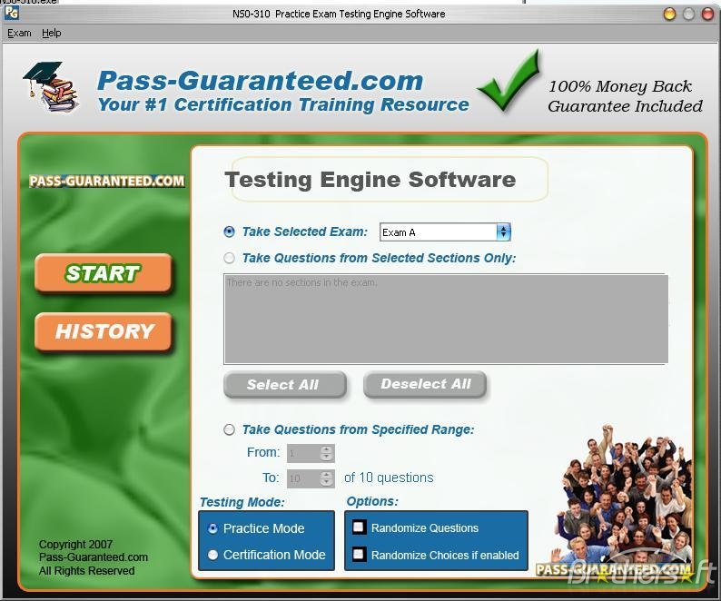Click the To field spinner arrows

pos(327,478)
